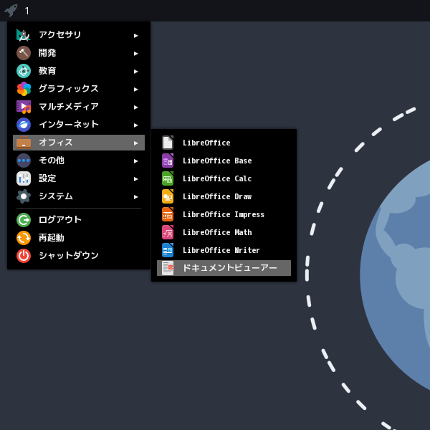This screenshot has height=430, width=430.
Task: Click the LibreOffice start center icon
Action: pyautogui.click(x=168, y=143)
